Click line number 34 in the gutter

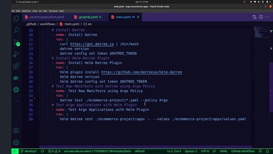(x=31, y=101)
